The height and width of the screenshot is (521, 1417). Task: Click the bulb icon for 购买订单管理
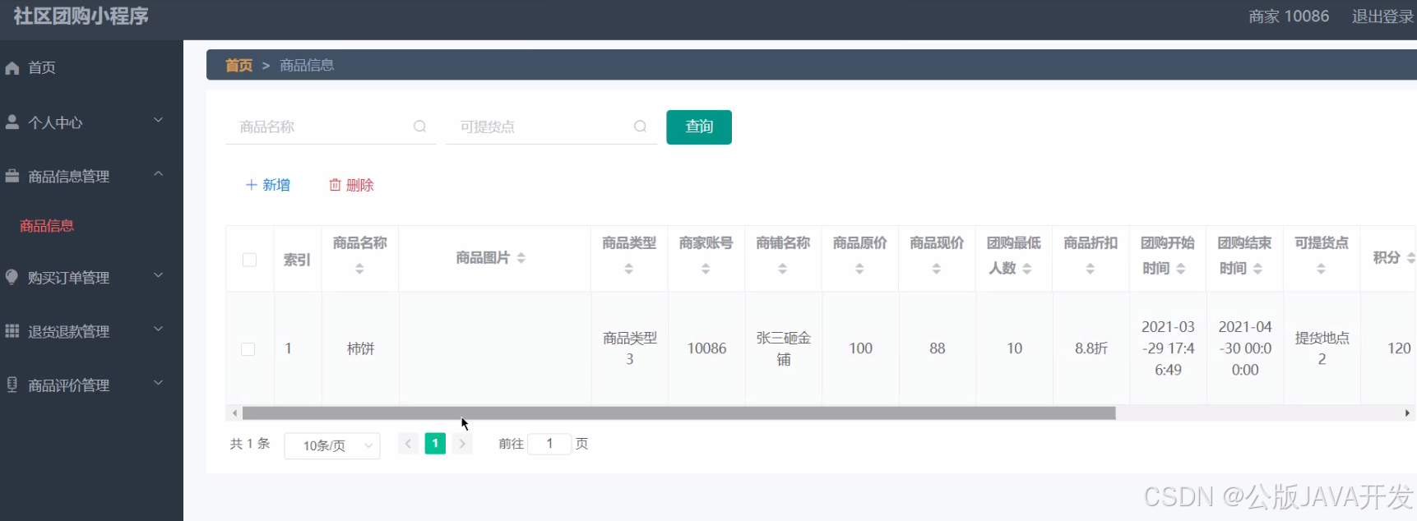tap(12, 277)
